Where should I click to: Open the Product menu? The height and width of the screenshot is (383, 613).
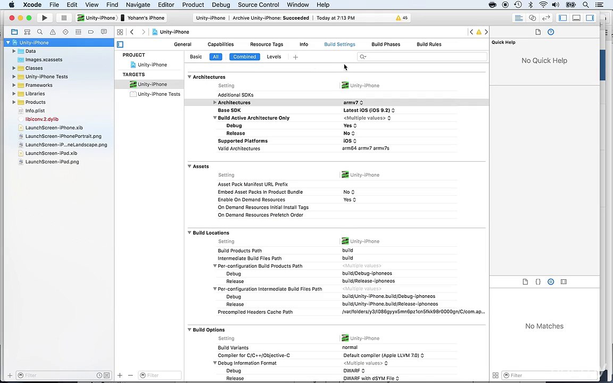193,5
